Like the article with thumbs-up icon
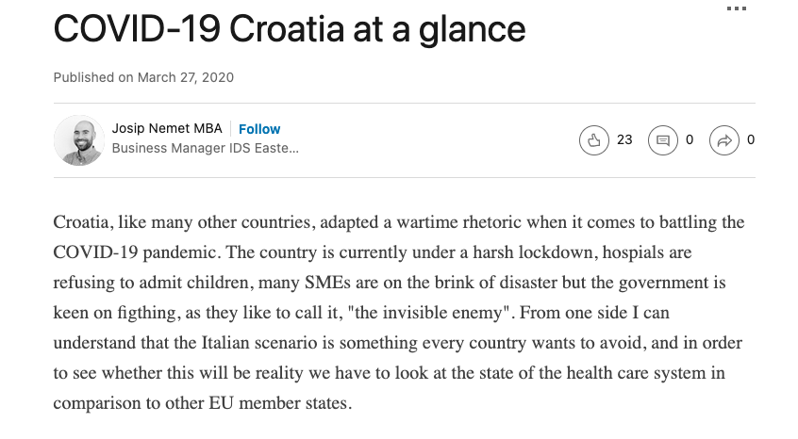This screenshot has height=439, width=798. 594,140
